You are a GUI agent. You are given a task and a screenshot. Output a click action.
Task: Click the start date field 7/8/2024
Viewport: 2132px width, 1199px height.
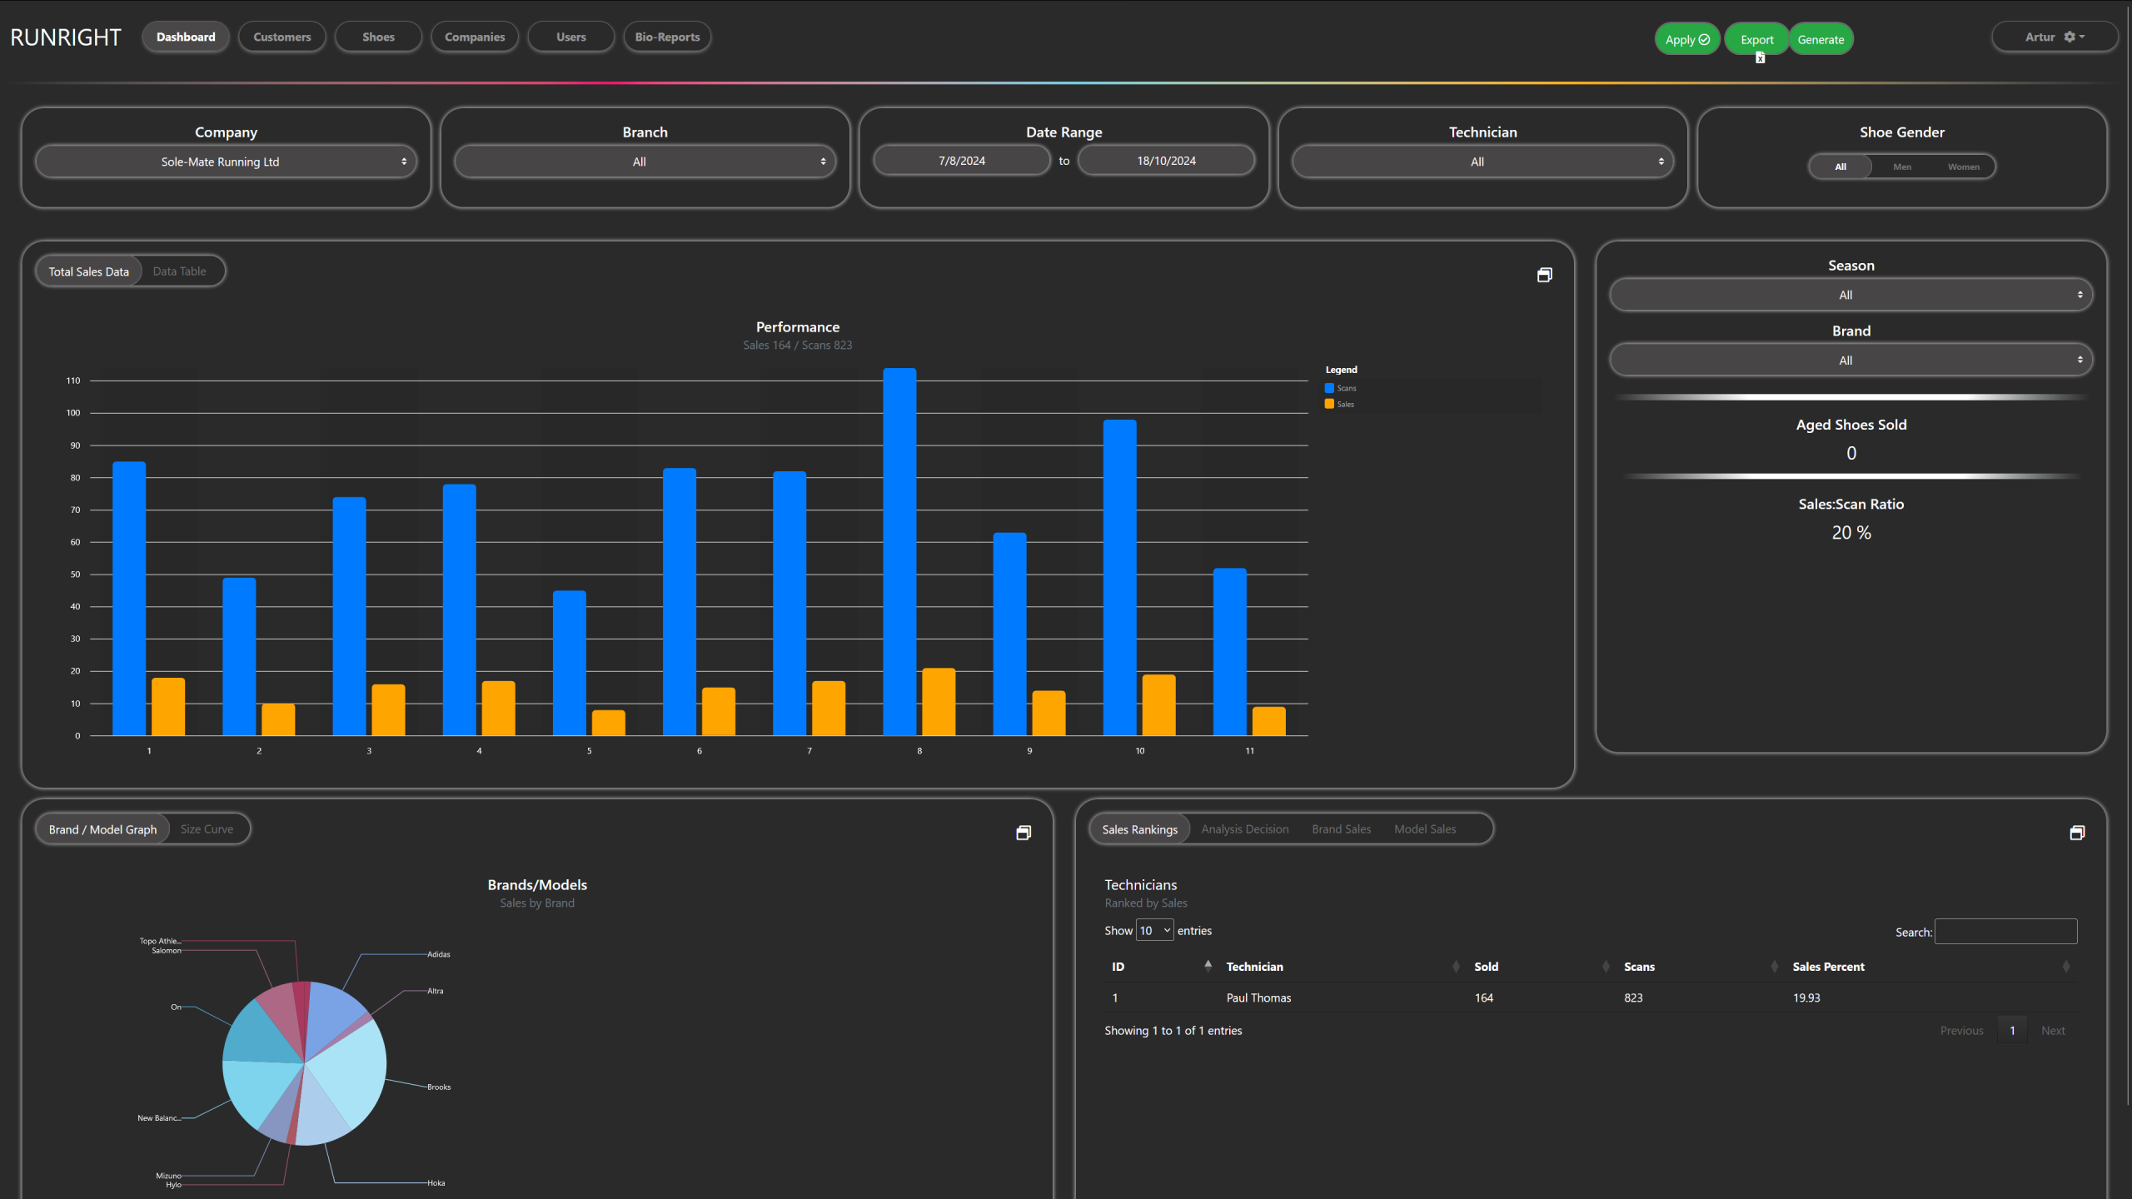[x=962, y=161]
